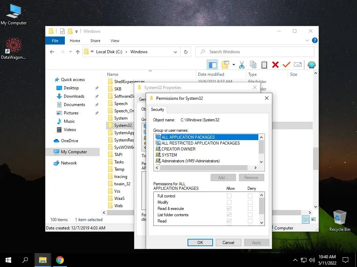The width and height of the screenshot is (357, 267).
Task: Open the address bar history dropdown
Action: click(175, 52)
